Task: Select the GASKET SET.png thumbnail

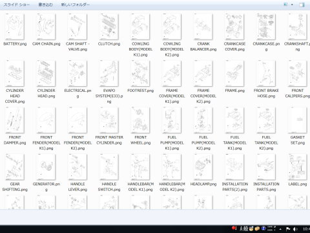Action: pos(298,120)
